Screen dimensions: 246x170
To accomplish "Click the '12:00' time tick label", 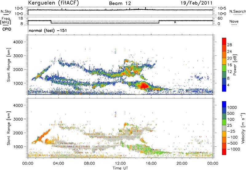I will point(120,164).
